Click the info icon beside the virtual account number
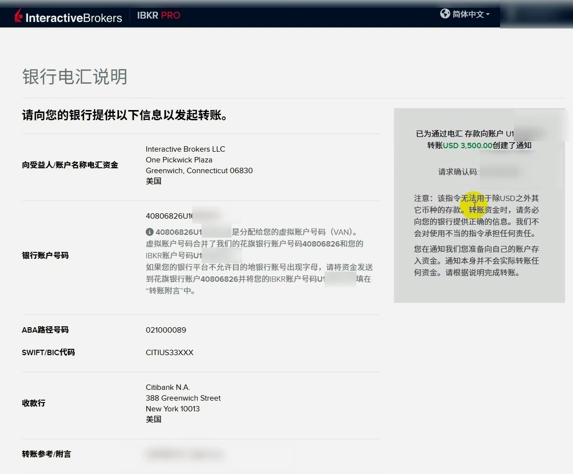The height and width of the screenshot is (474, 573). (149, 232)
